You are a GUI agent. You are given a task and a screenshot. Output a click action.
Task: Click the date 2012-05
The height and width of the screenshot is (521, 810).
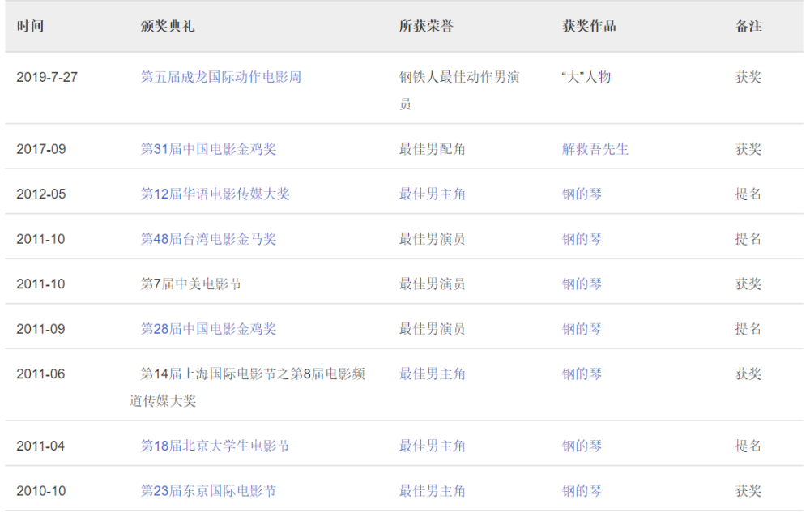click(41, 194)
